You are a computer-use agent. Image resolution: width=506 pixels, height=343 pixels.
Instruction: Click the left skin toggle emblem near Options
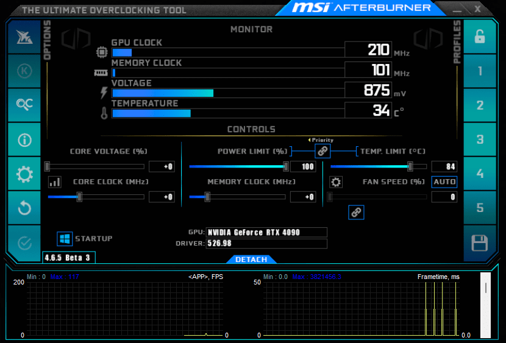pyautogui.click(x=76, y=38)
